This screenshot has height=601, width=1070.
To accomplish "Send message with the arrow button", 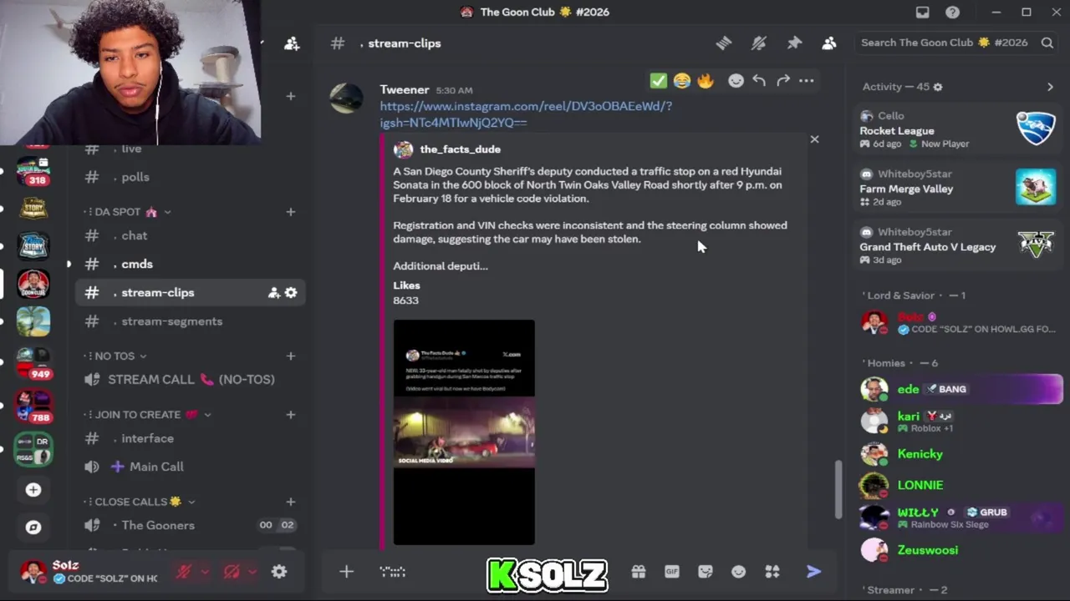I will 813,572.
